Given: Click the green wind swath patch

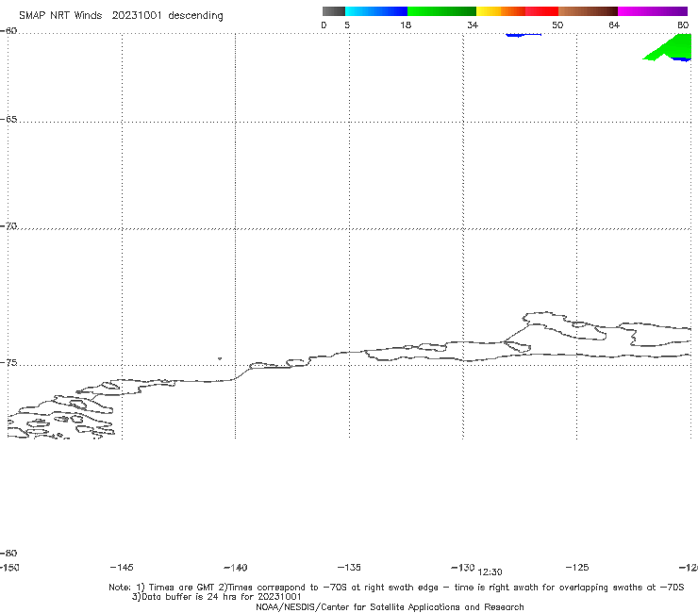Looking at the screenshot, I should [674, 49].
